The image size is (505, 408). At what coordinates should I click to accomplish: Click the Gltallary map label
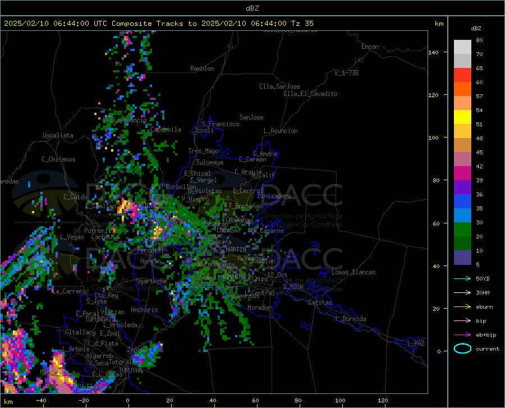(80, 332)
